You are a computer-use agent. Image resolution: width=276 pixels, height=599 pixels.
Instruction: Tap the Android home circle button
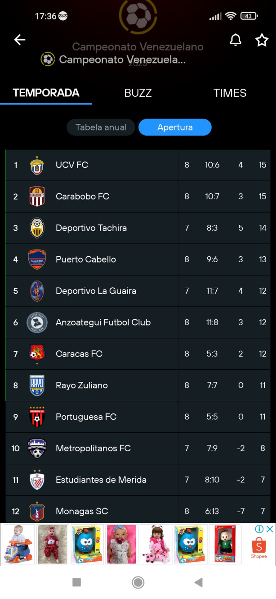click(x=138, y=582)
